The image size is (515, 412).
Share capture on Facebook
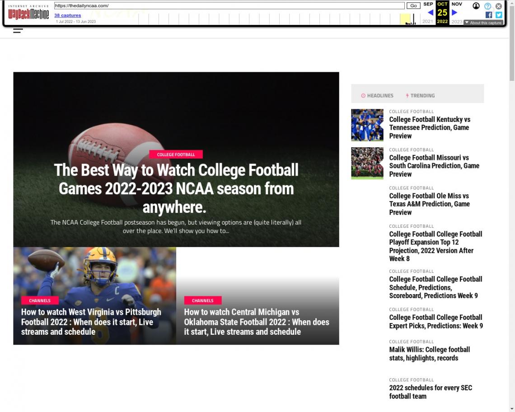click(x=489, y=15)
